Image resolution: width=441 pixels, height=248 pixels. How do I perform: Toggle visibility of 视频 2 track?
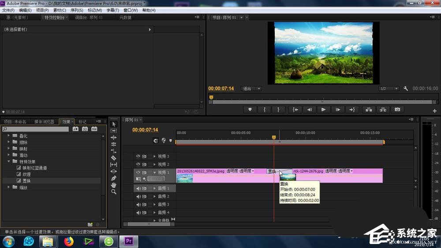(138, 164)
